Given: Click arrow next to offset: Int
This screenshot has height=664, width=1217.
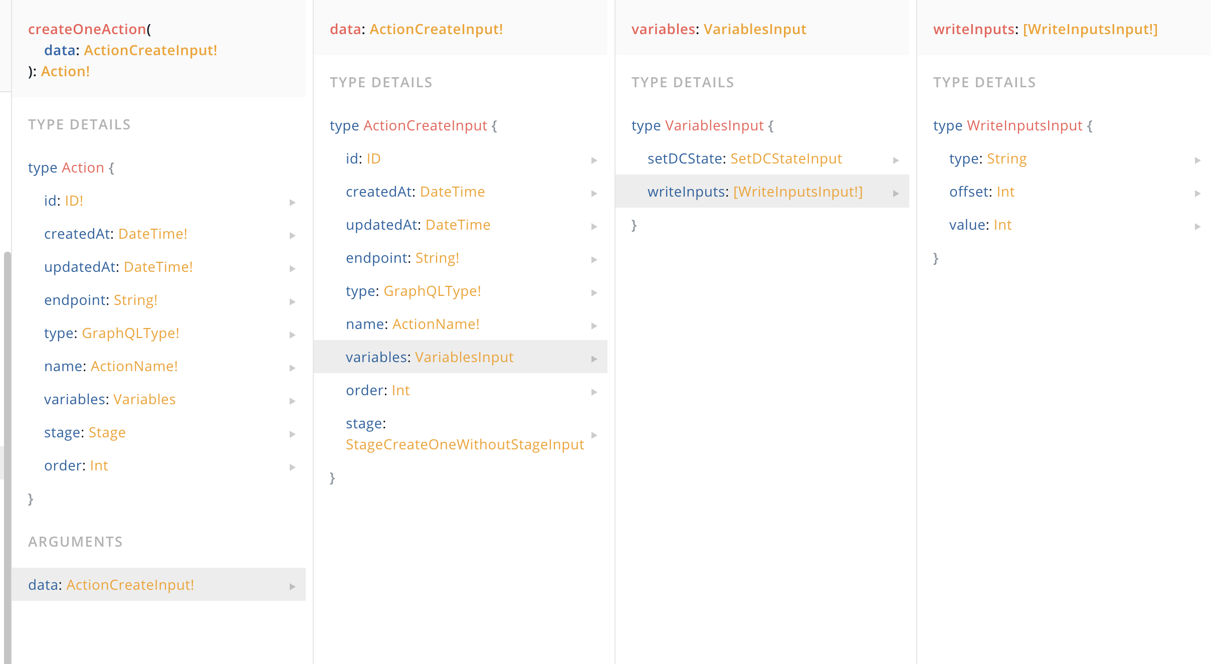Looking at the screenshot, I should 1198,193.
